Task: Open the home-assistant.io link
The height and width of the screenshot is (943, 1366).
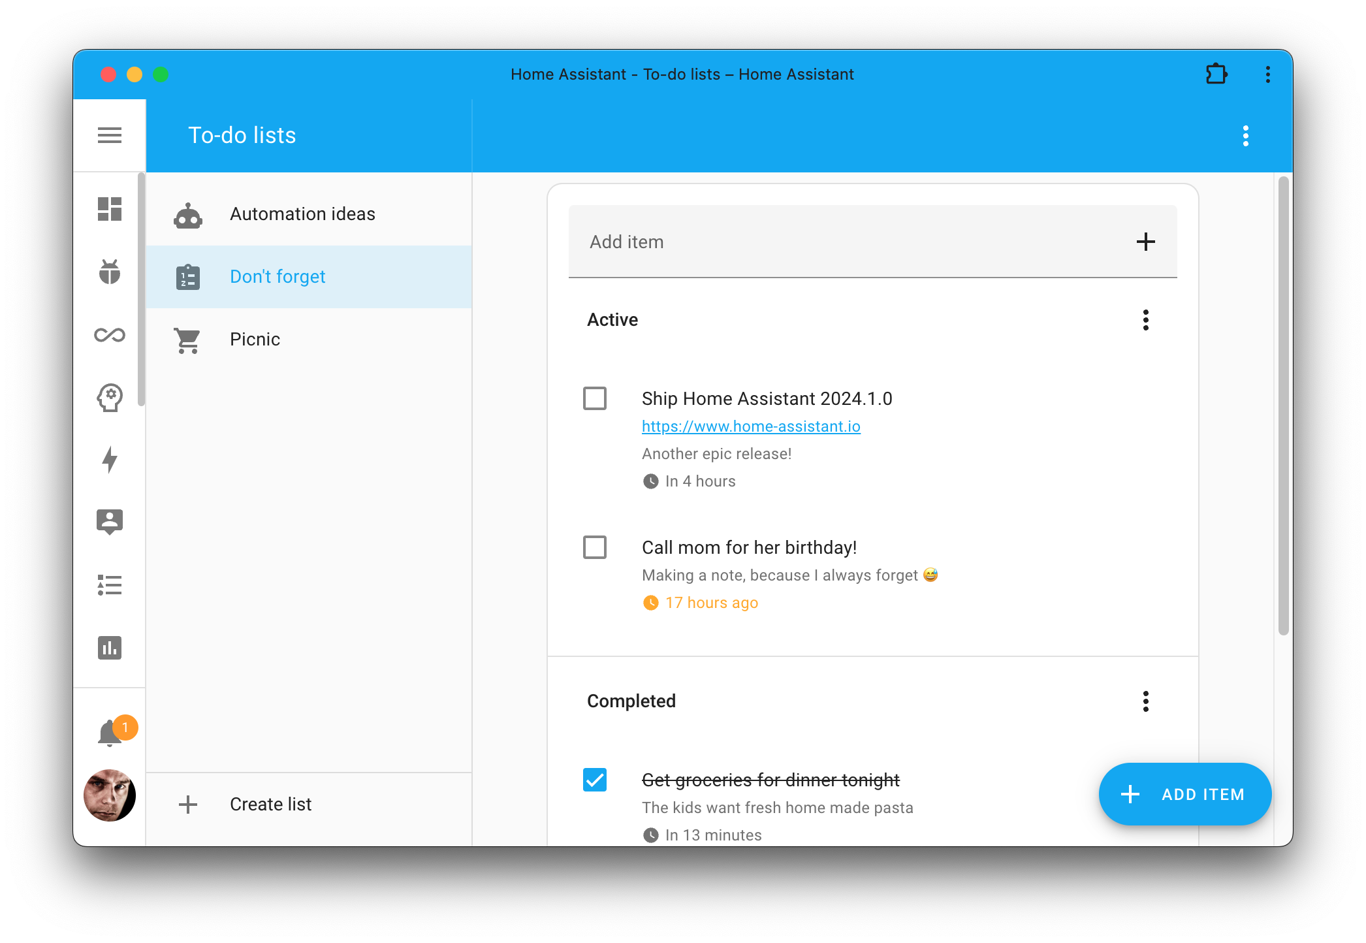Action: [751, 426]
